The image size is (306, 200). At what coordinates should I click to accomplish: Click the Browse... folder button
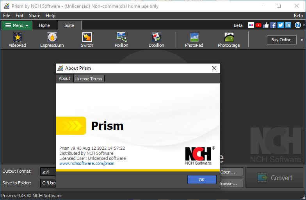pyautogui.click(x=231, y=183)
